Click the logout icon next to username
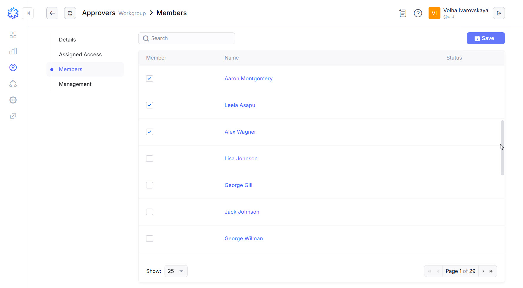Image resolution: width=523 pixels, height=288 pixels. click(499, 13)
